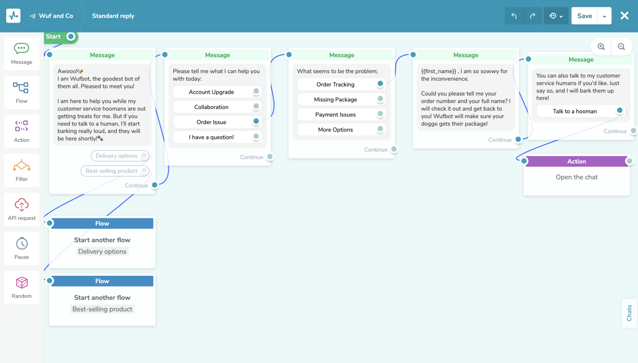Add an API request block

tap(21, 205)
